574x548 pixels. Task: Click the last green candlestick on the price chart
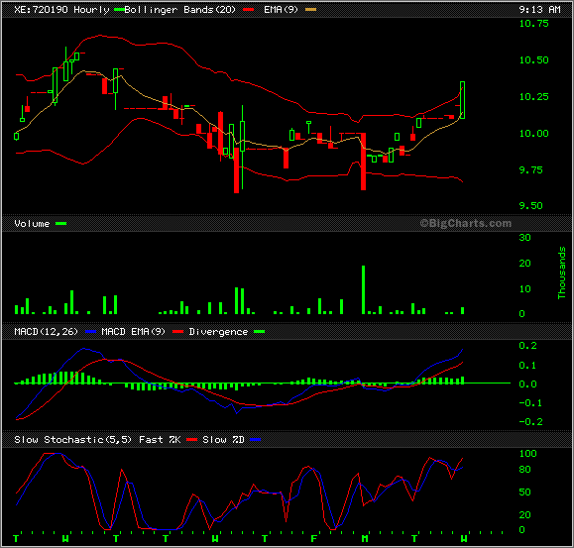pos(462,100)
